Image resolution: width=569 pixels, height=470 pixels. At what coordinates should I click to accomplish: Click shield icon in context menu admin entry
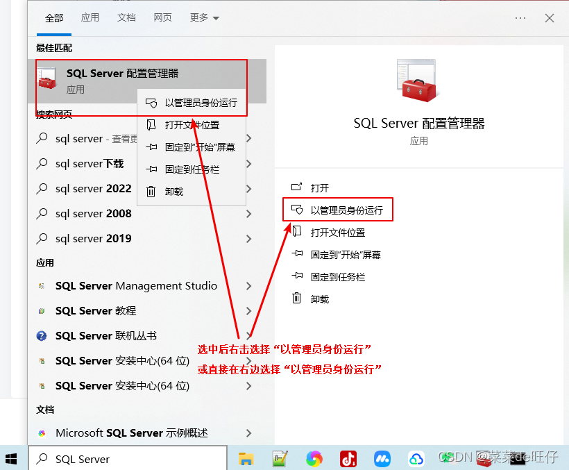click(151, 103)
